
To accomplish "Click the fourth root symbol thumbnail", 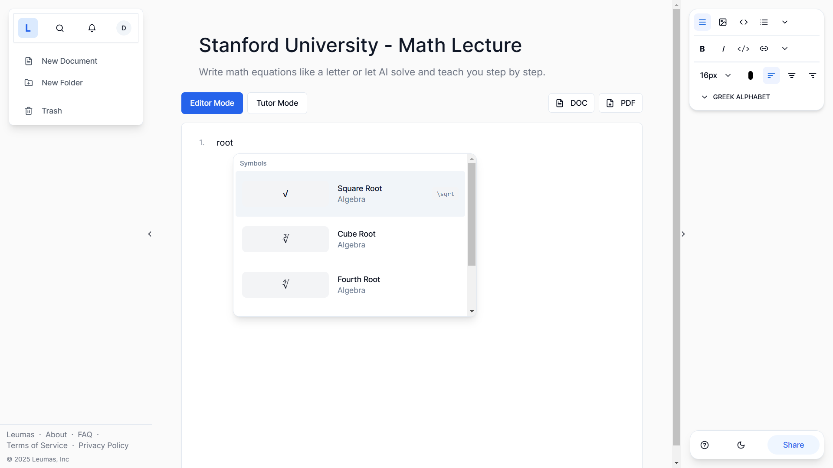I will (x=285, y=285).
